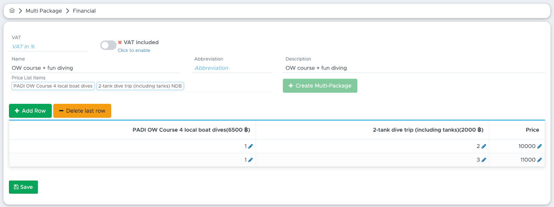The width and height of the screenshot is (554, 207).
Task: Click the 'Click to enable' link
Action: (x=134, y=51)
